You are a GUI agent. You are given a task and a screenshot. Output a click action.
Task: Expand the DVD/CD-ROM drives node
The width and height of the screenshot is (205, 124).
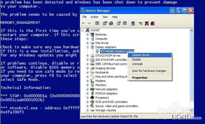87,56
